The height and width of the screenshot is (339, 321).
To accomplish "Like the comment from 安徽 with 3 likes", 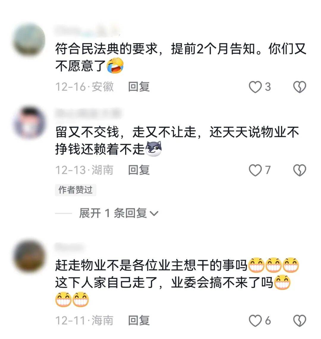I will [255, 87].
